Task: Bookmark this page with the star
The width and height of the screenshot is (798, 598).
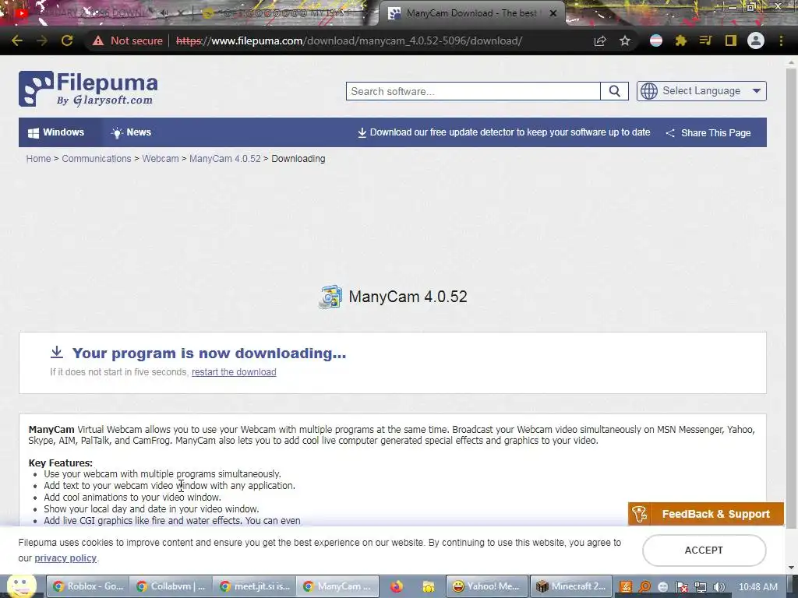Action: [625, 40]
